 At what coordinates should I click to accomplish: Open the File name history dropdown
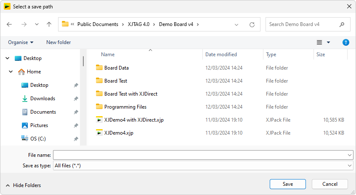350,155
